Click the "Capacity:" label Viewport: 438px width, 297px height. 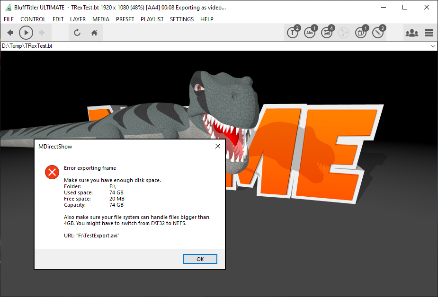[75, 205]
